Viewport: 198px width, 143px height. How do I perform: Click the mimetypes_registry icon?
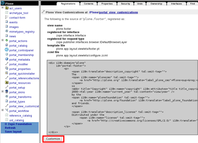pos(7,31)
